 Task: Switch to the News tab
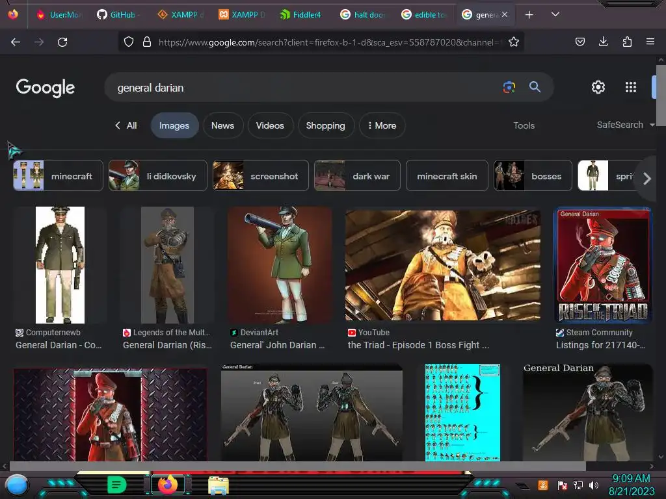pos(222,125)
